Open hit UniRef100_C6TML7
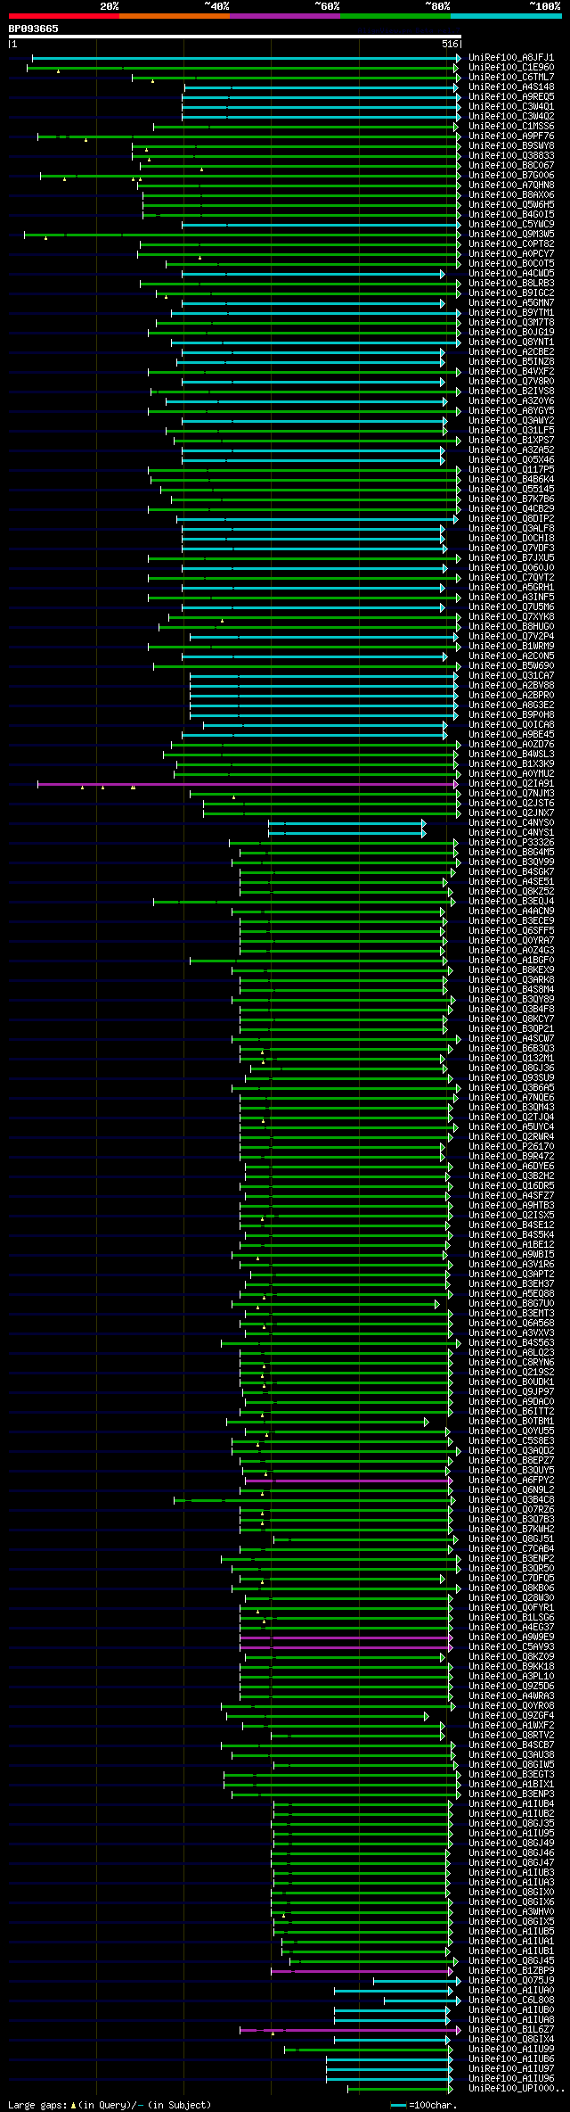The width and height of the screenshot is (570, 2112). point(511,77)
